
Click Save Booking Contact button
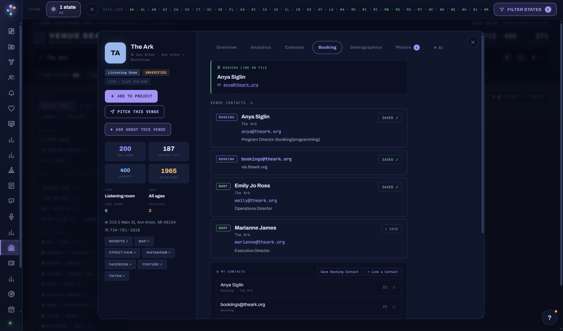click(x=339, y=272)
